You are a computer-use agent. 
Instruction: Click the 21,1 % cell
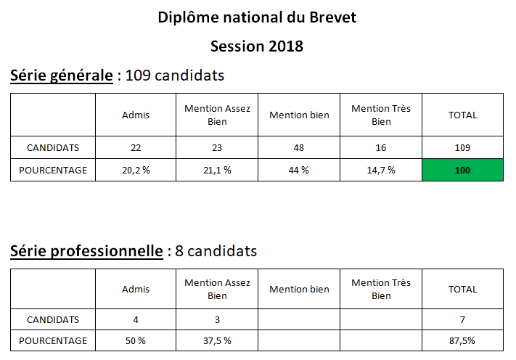point(217,170)
